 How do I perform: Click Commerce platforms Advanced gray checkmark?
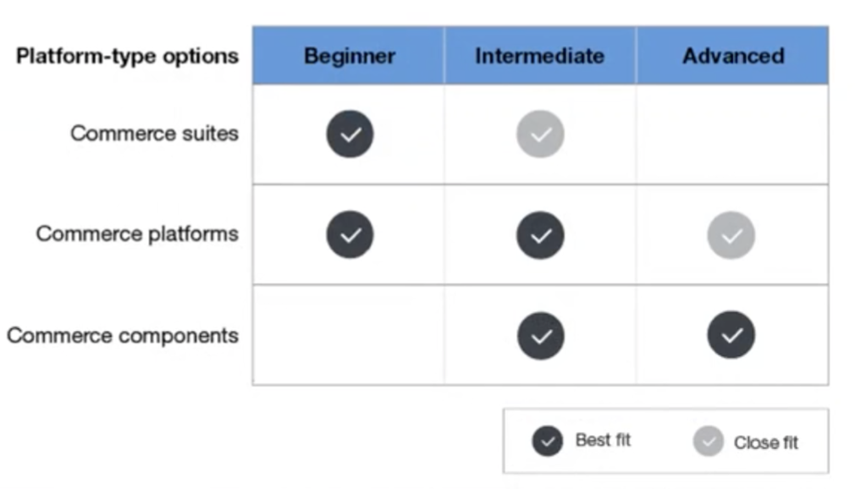coord(731,235)
